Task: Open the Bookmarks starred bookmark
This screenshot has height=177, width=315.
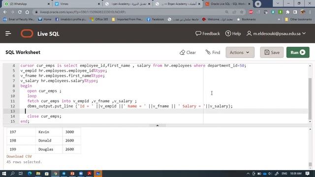Action: coord(246,19)
